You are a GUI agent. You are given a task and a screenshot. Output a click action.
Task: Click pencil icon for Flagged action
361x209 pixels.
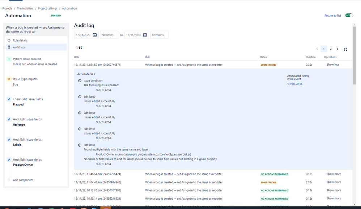coord(9,99)
